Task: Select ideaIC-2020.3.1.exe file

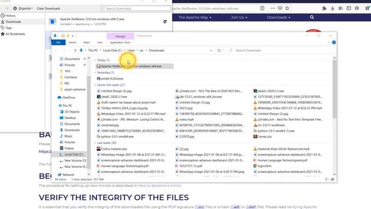Action: [x=112, y=97]
